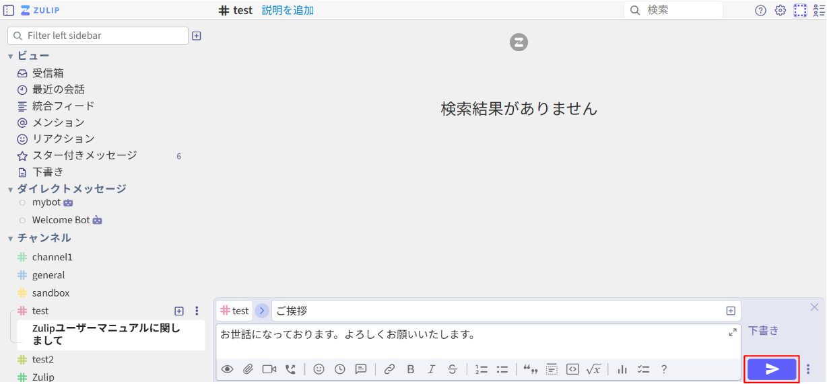Screen dimensions: 827x384
Task: Add poll bar-chart icon
Action: click(622, 369)
